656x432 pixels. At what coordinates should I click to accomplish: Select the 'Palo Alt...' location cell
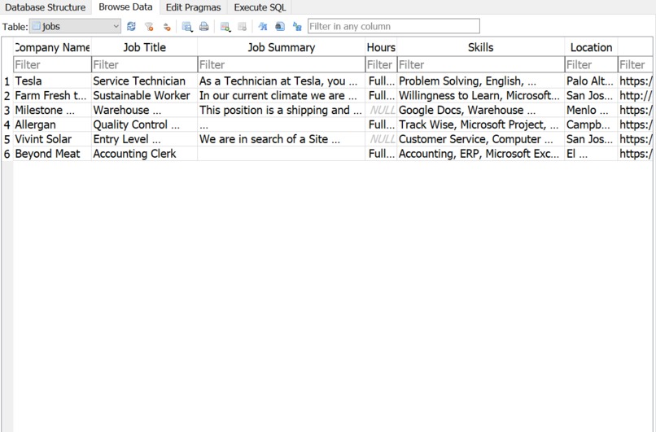(591, 81)
